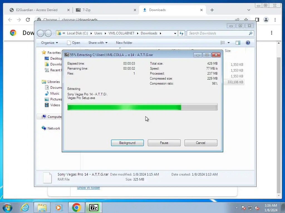Change view icon in Explorer toolbar
Screen dimensions: 285x213
(222, 42)
